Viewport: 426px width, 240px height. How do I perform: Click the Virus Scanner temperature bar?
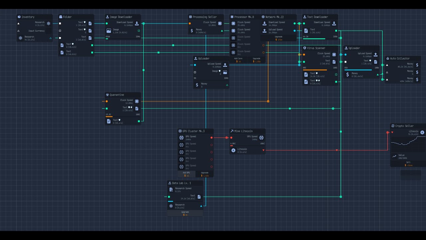tap(320, 70)
